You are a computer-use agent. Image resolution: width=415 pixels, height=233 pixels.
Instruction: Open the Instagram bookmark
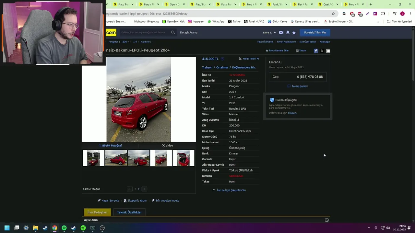(x=196, y=22)
